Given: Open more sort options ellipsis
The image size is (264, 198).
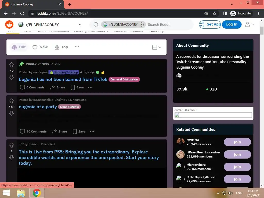Looking at the screenshot, I should click(77, 47).
